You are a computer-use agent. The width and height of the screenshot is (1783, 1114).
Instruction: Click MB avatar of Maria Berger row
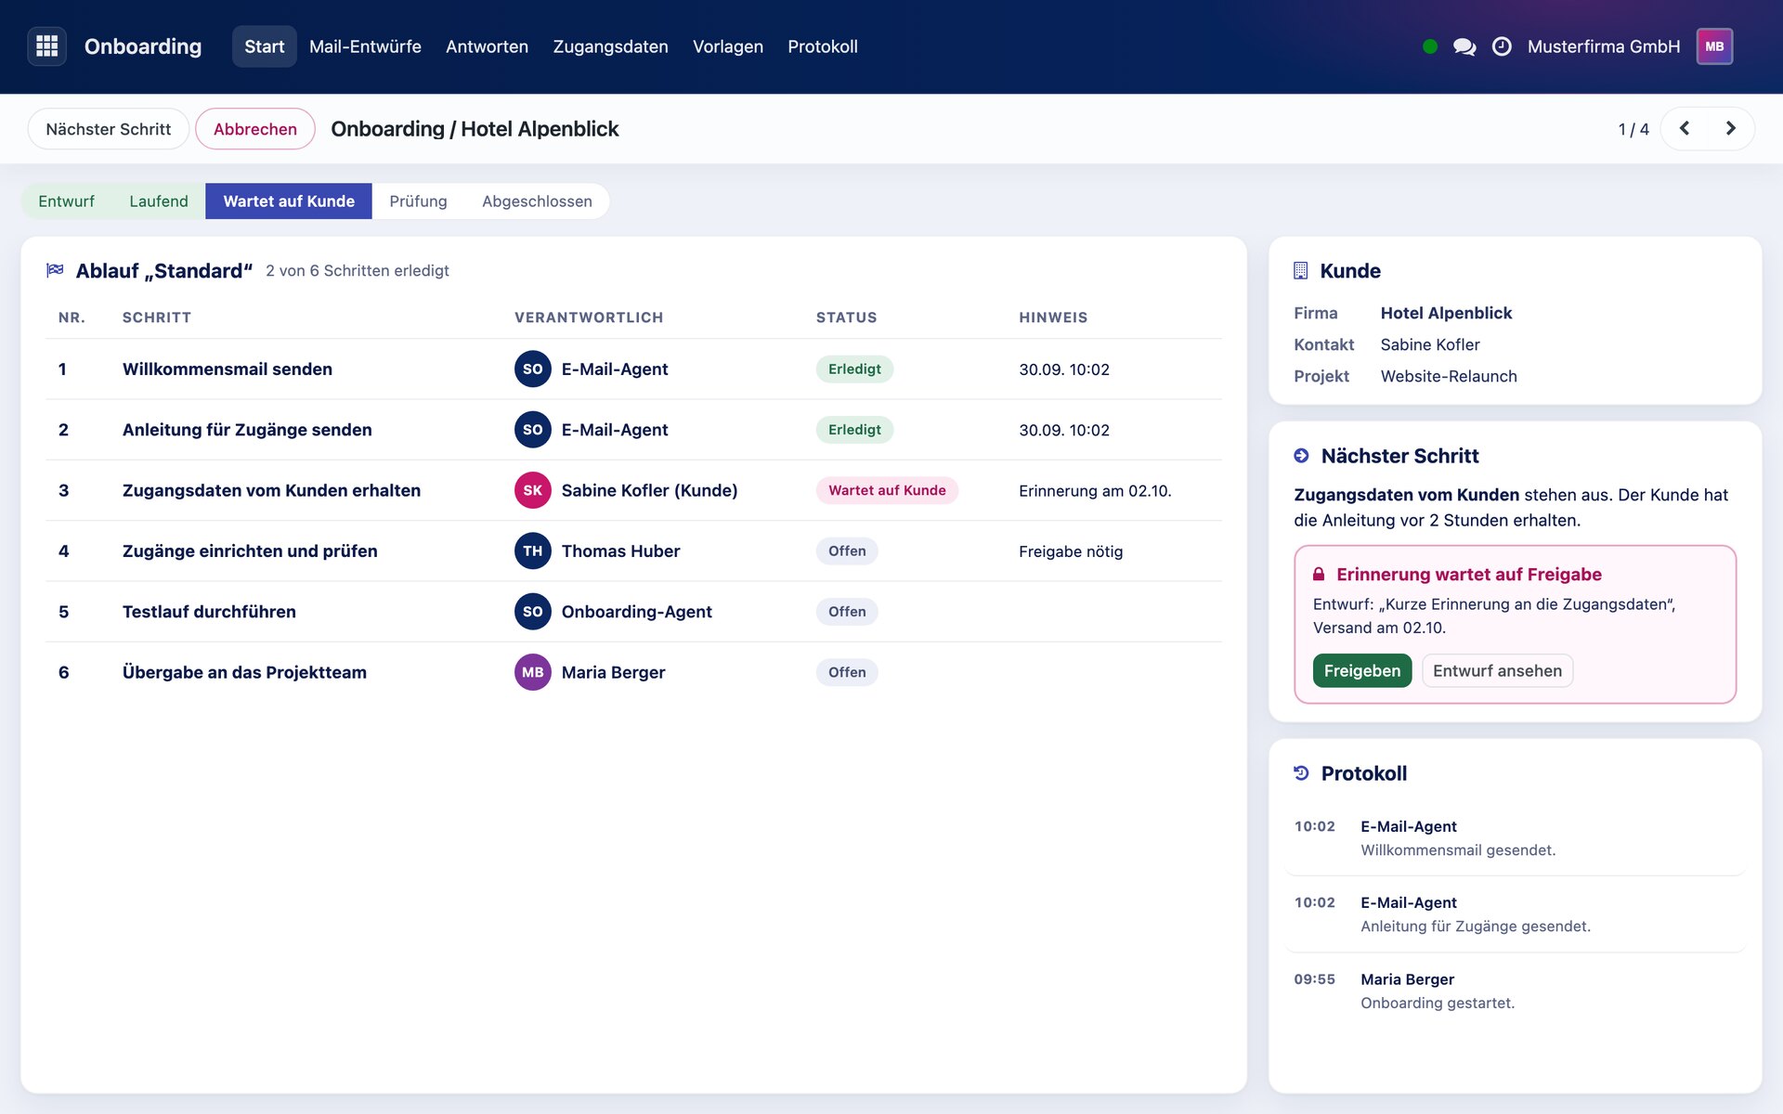(533, 672)
